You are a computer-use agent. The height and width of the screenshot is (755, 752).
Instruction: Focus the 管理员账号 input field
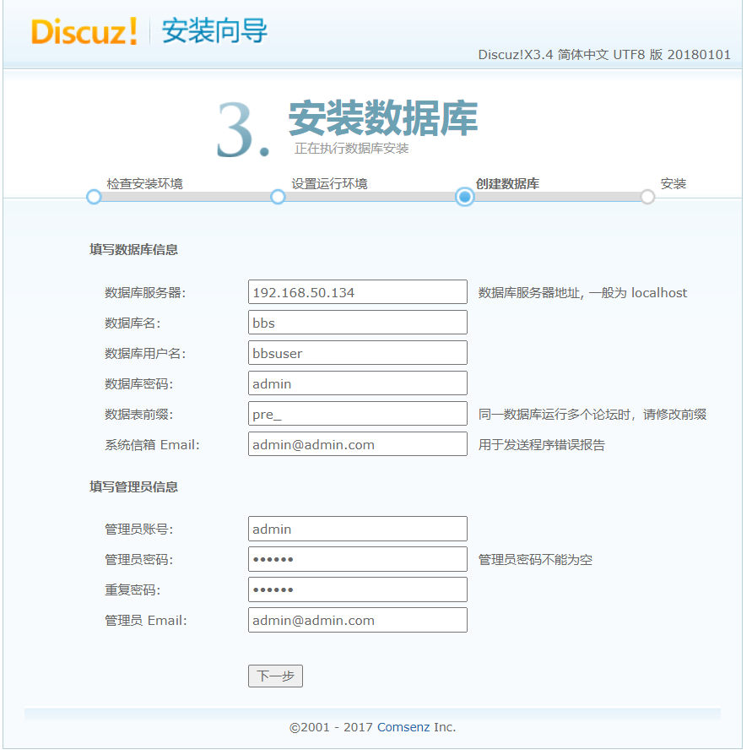click(358, 528)
